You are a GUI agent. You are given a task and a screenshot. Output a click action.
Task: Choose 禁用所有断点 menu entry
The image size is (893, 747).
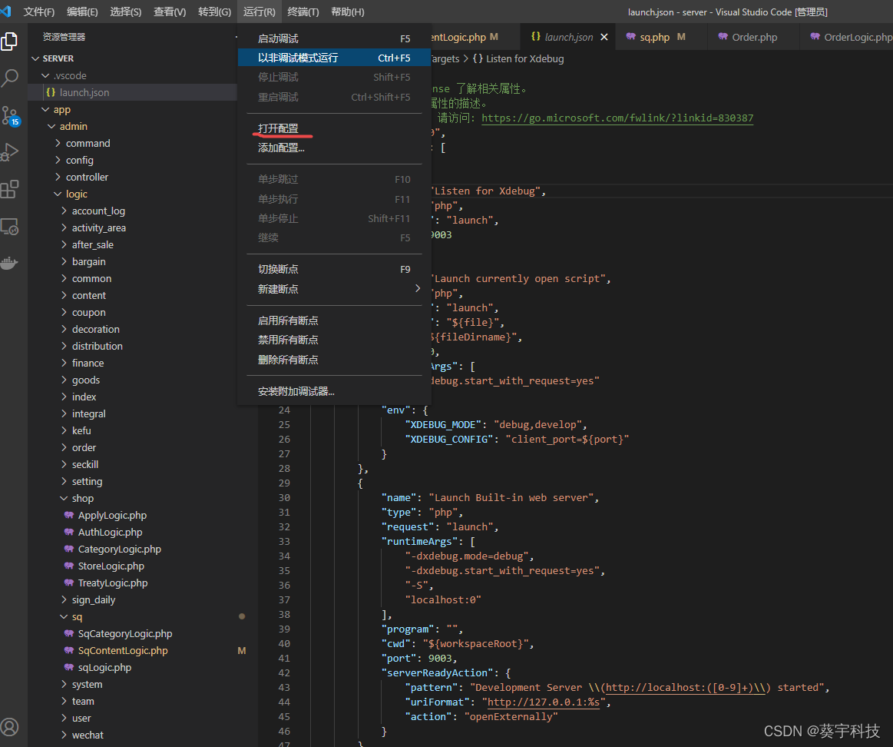334,340
